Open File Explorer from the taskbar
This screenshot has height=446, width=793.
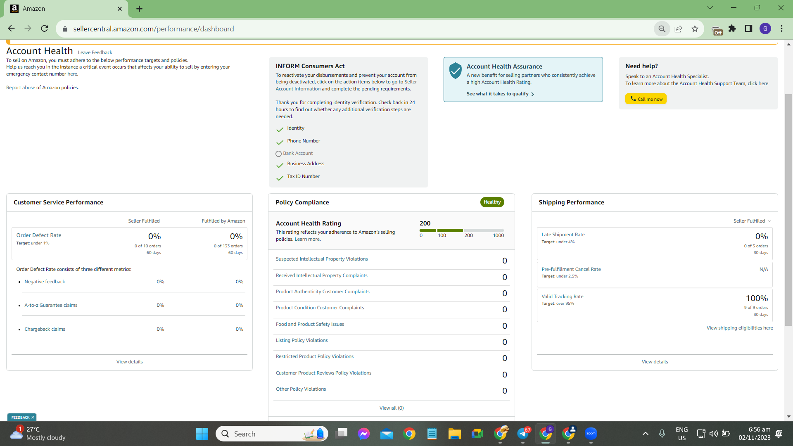click(x=454, y=434)
